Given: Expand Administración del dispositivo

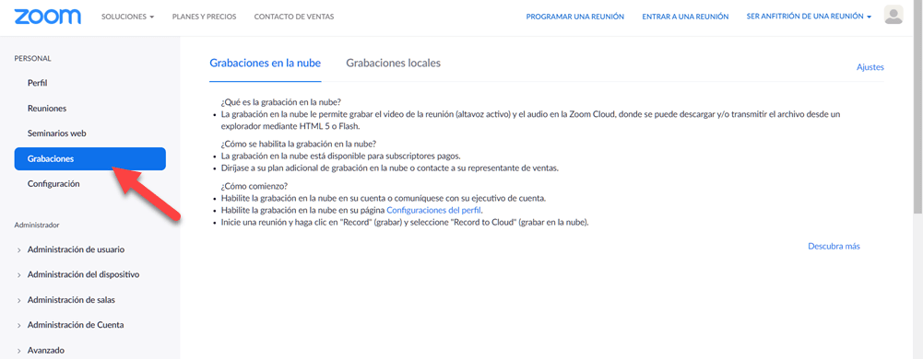Looking at the screenshot, I should [83, 274].
